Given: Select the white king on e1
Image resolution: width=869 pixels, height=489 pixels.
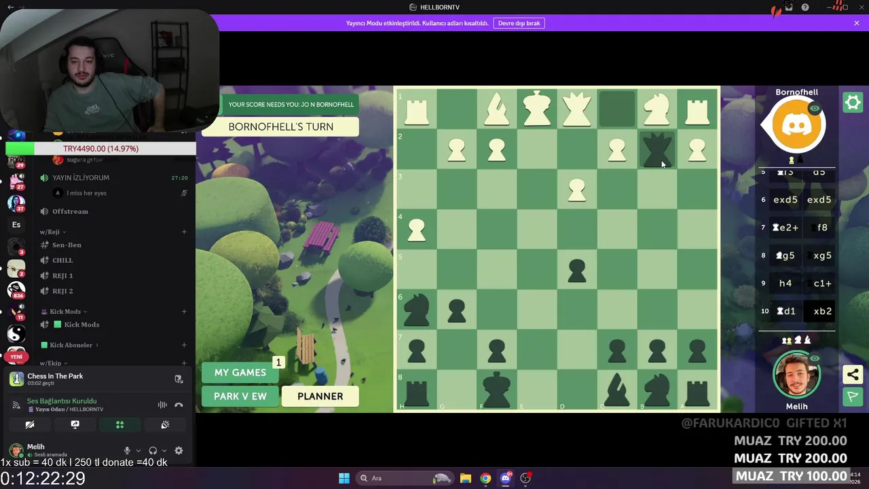Looking at the screenshot, I should tap(536, 109).
